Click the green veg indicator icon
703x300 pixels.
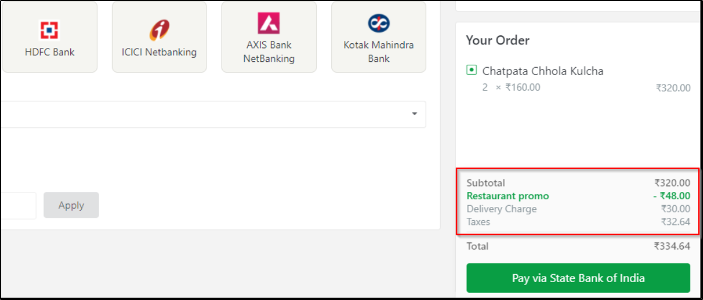click(x=471, y=70)
